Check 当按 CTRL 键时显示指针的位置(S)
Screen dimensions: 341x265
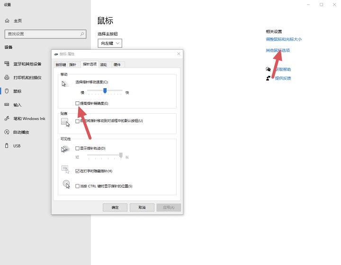coord(77,186)
